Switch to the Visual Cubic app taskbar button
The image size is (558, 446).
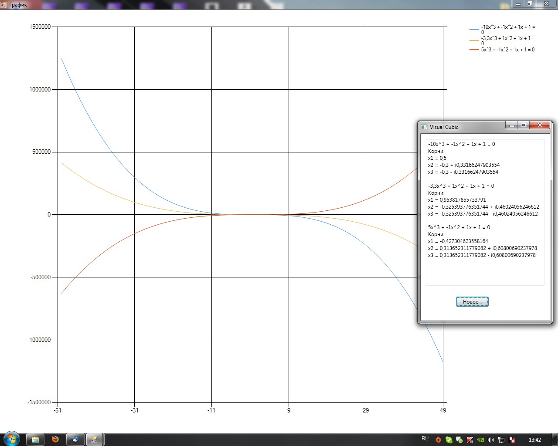tap(94, 439)
